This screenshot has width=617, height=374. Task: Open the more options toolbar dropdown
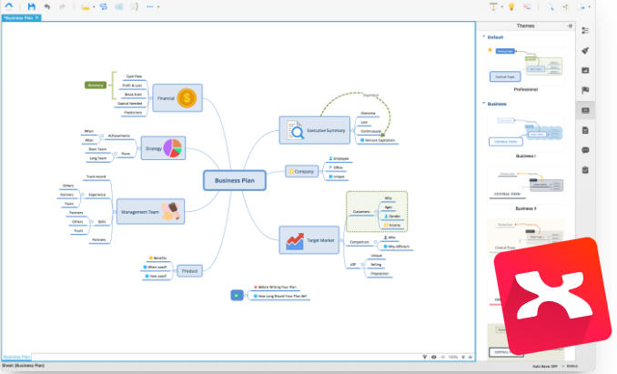coord(151,6)
